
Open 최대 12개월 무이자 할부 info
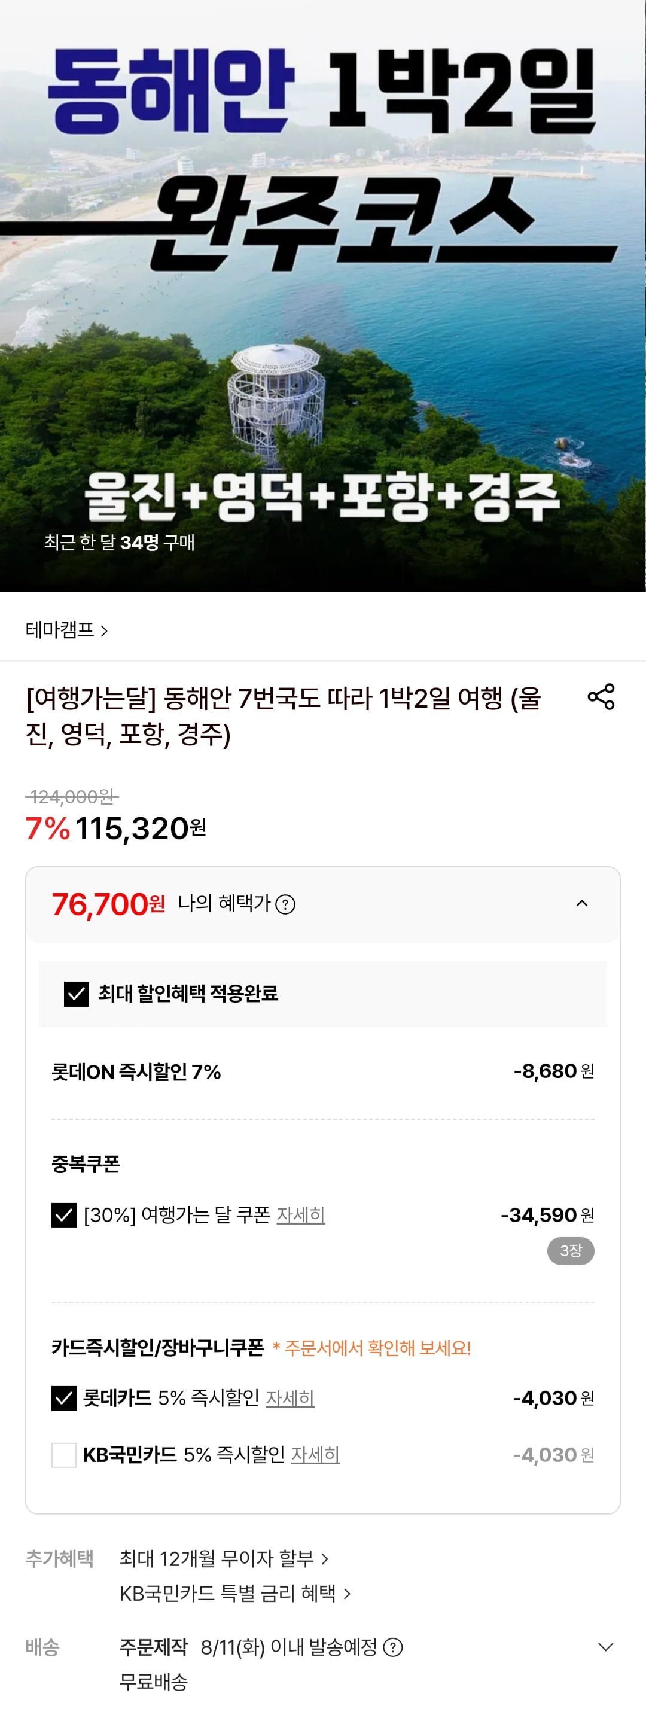pyautogui.click(x=224, y=1559)
